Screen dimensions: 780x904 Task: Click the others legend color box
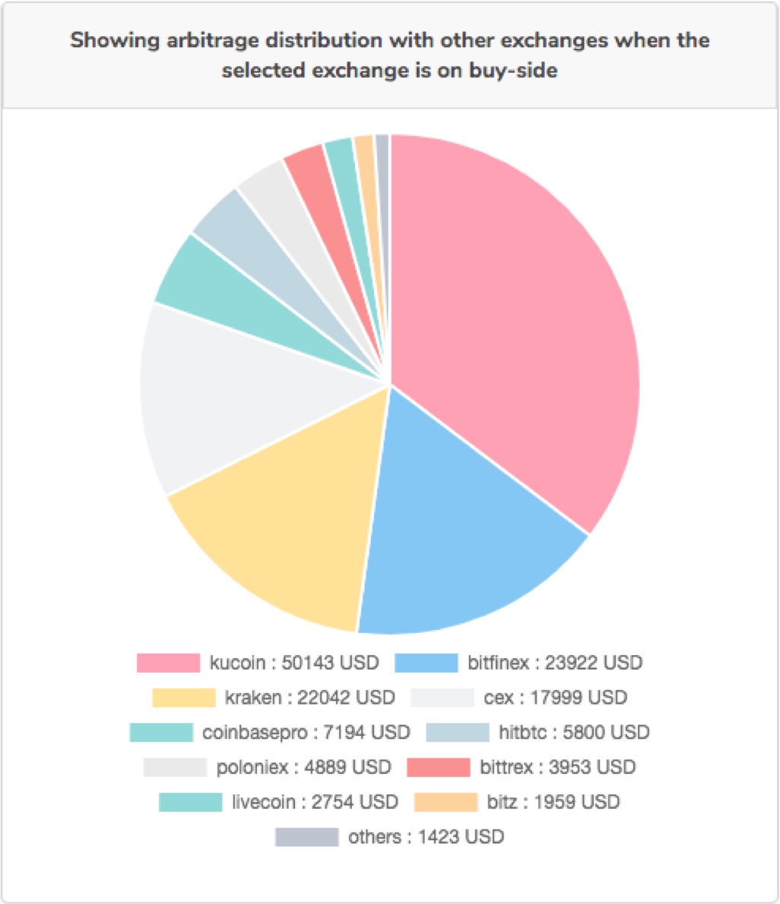click(x=306, y=837)
